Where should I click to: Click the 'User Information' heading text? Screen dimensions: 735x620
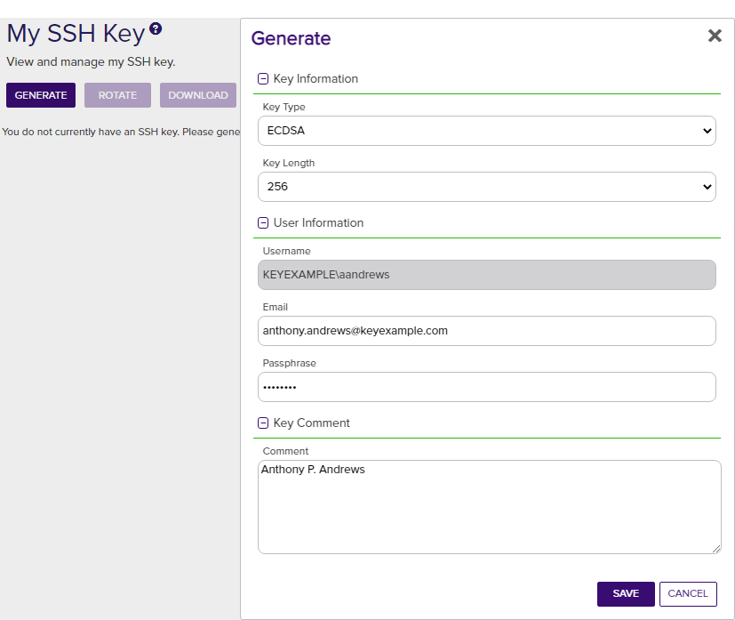click(x=318, y=222)
